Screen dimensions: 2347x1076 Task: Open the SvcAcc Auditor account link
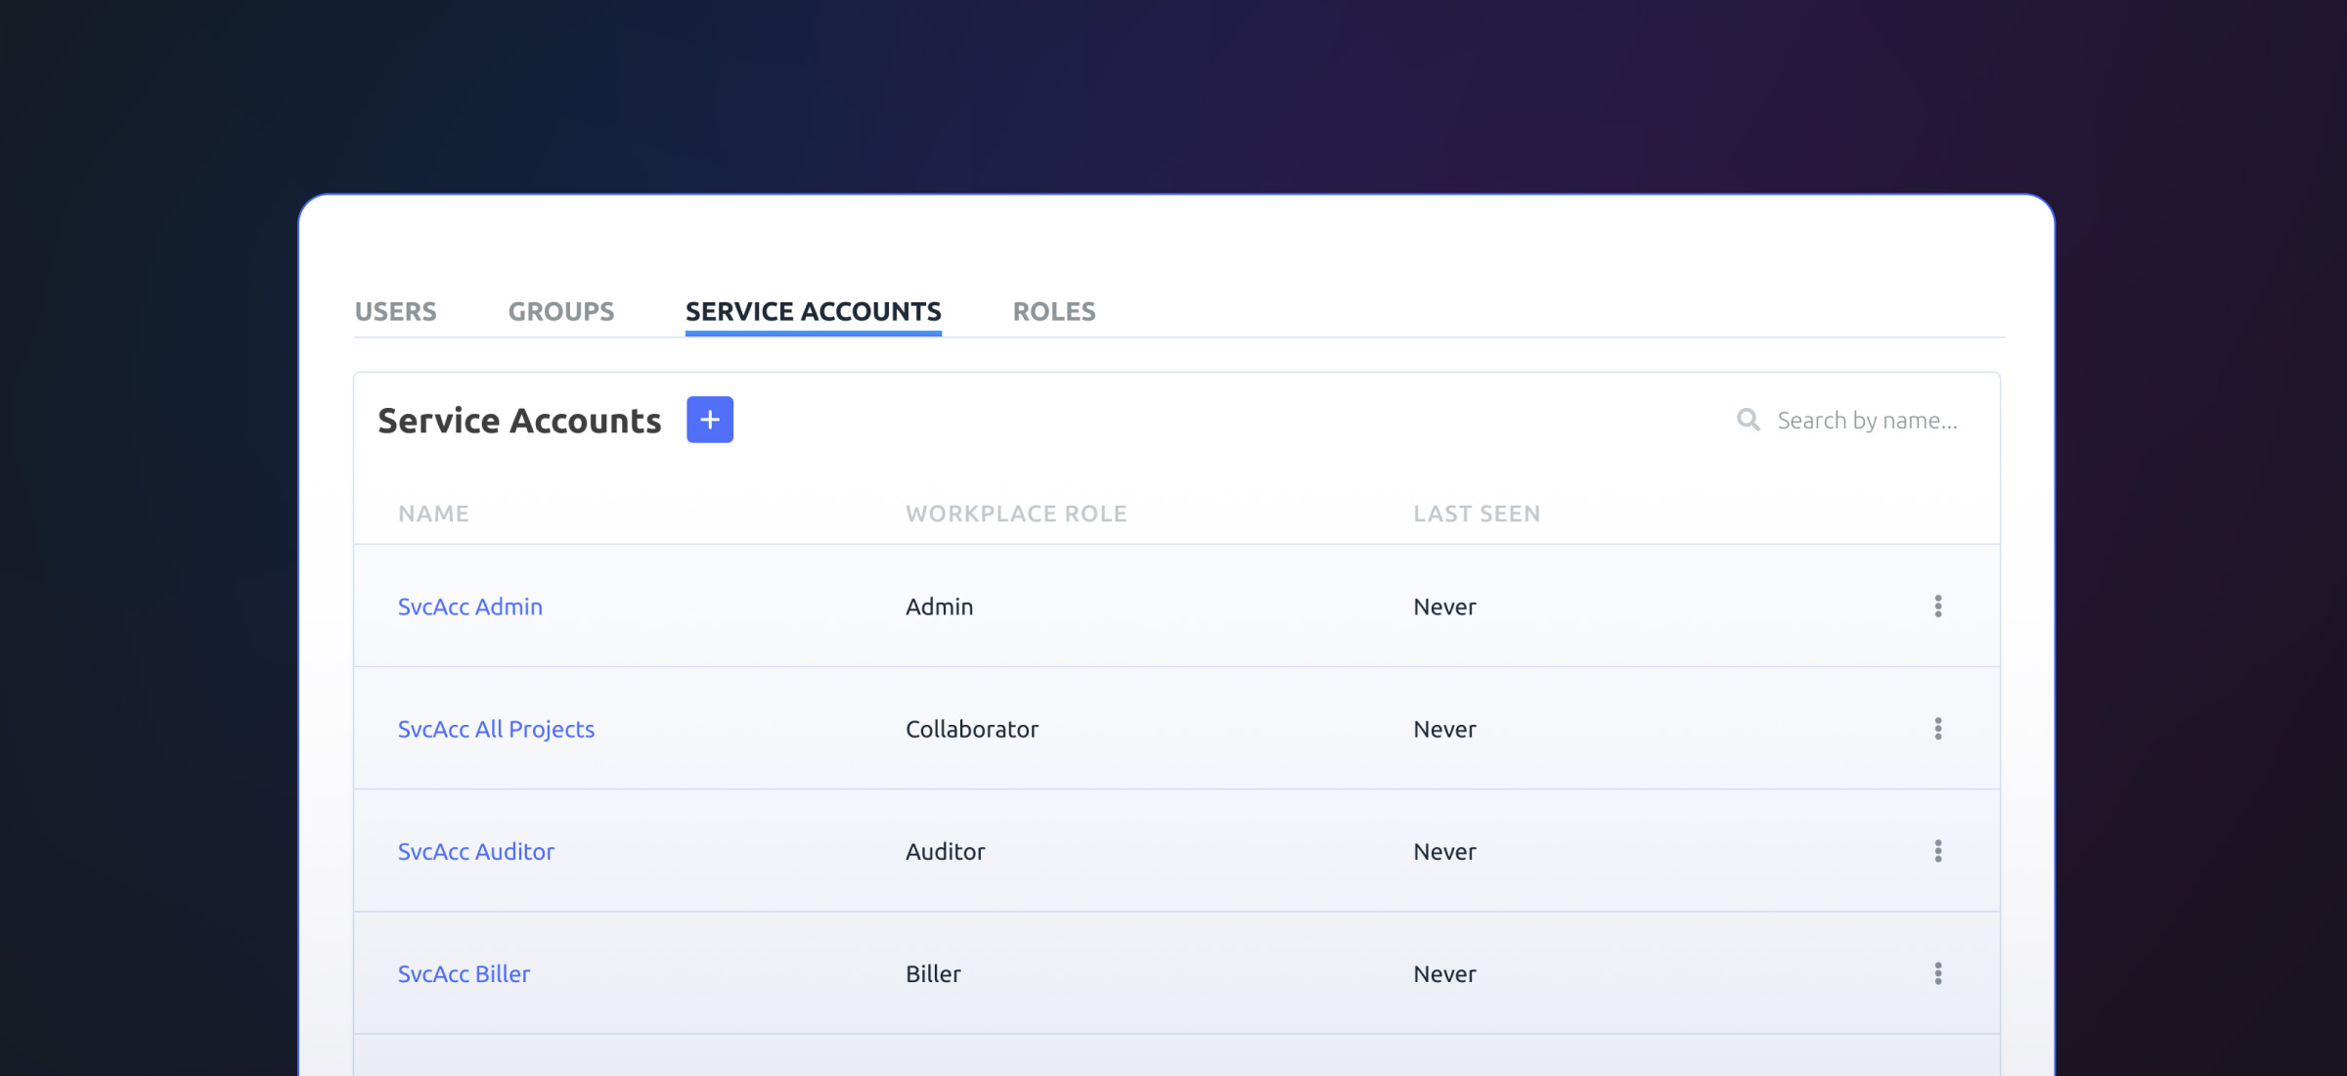point(475,851)
